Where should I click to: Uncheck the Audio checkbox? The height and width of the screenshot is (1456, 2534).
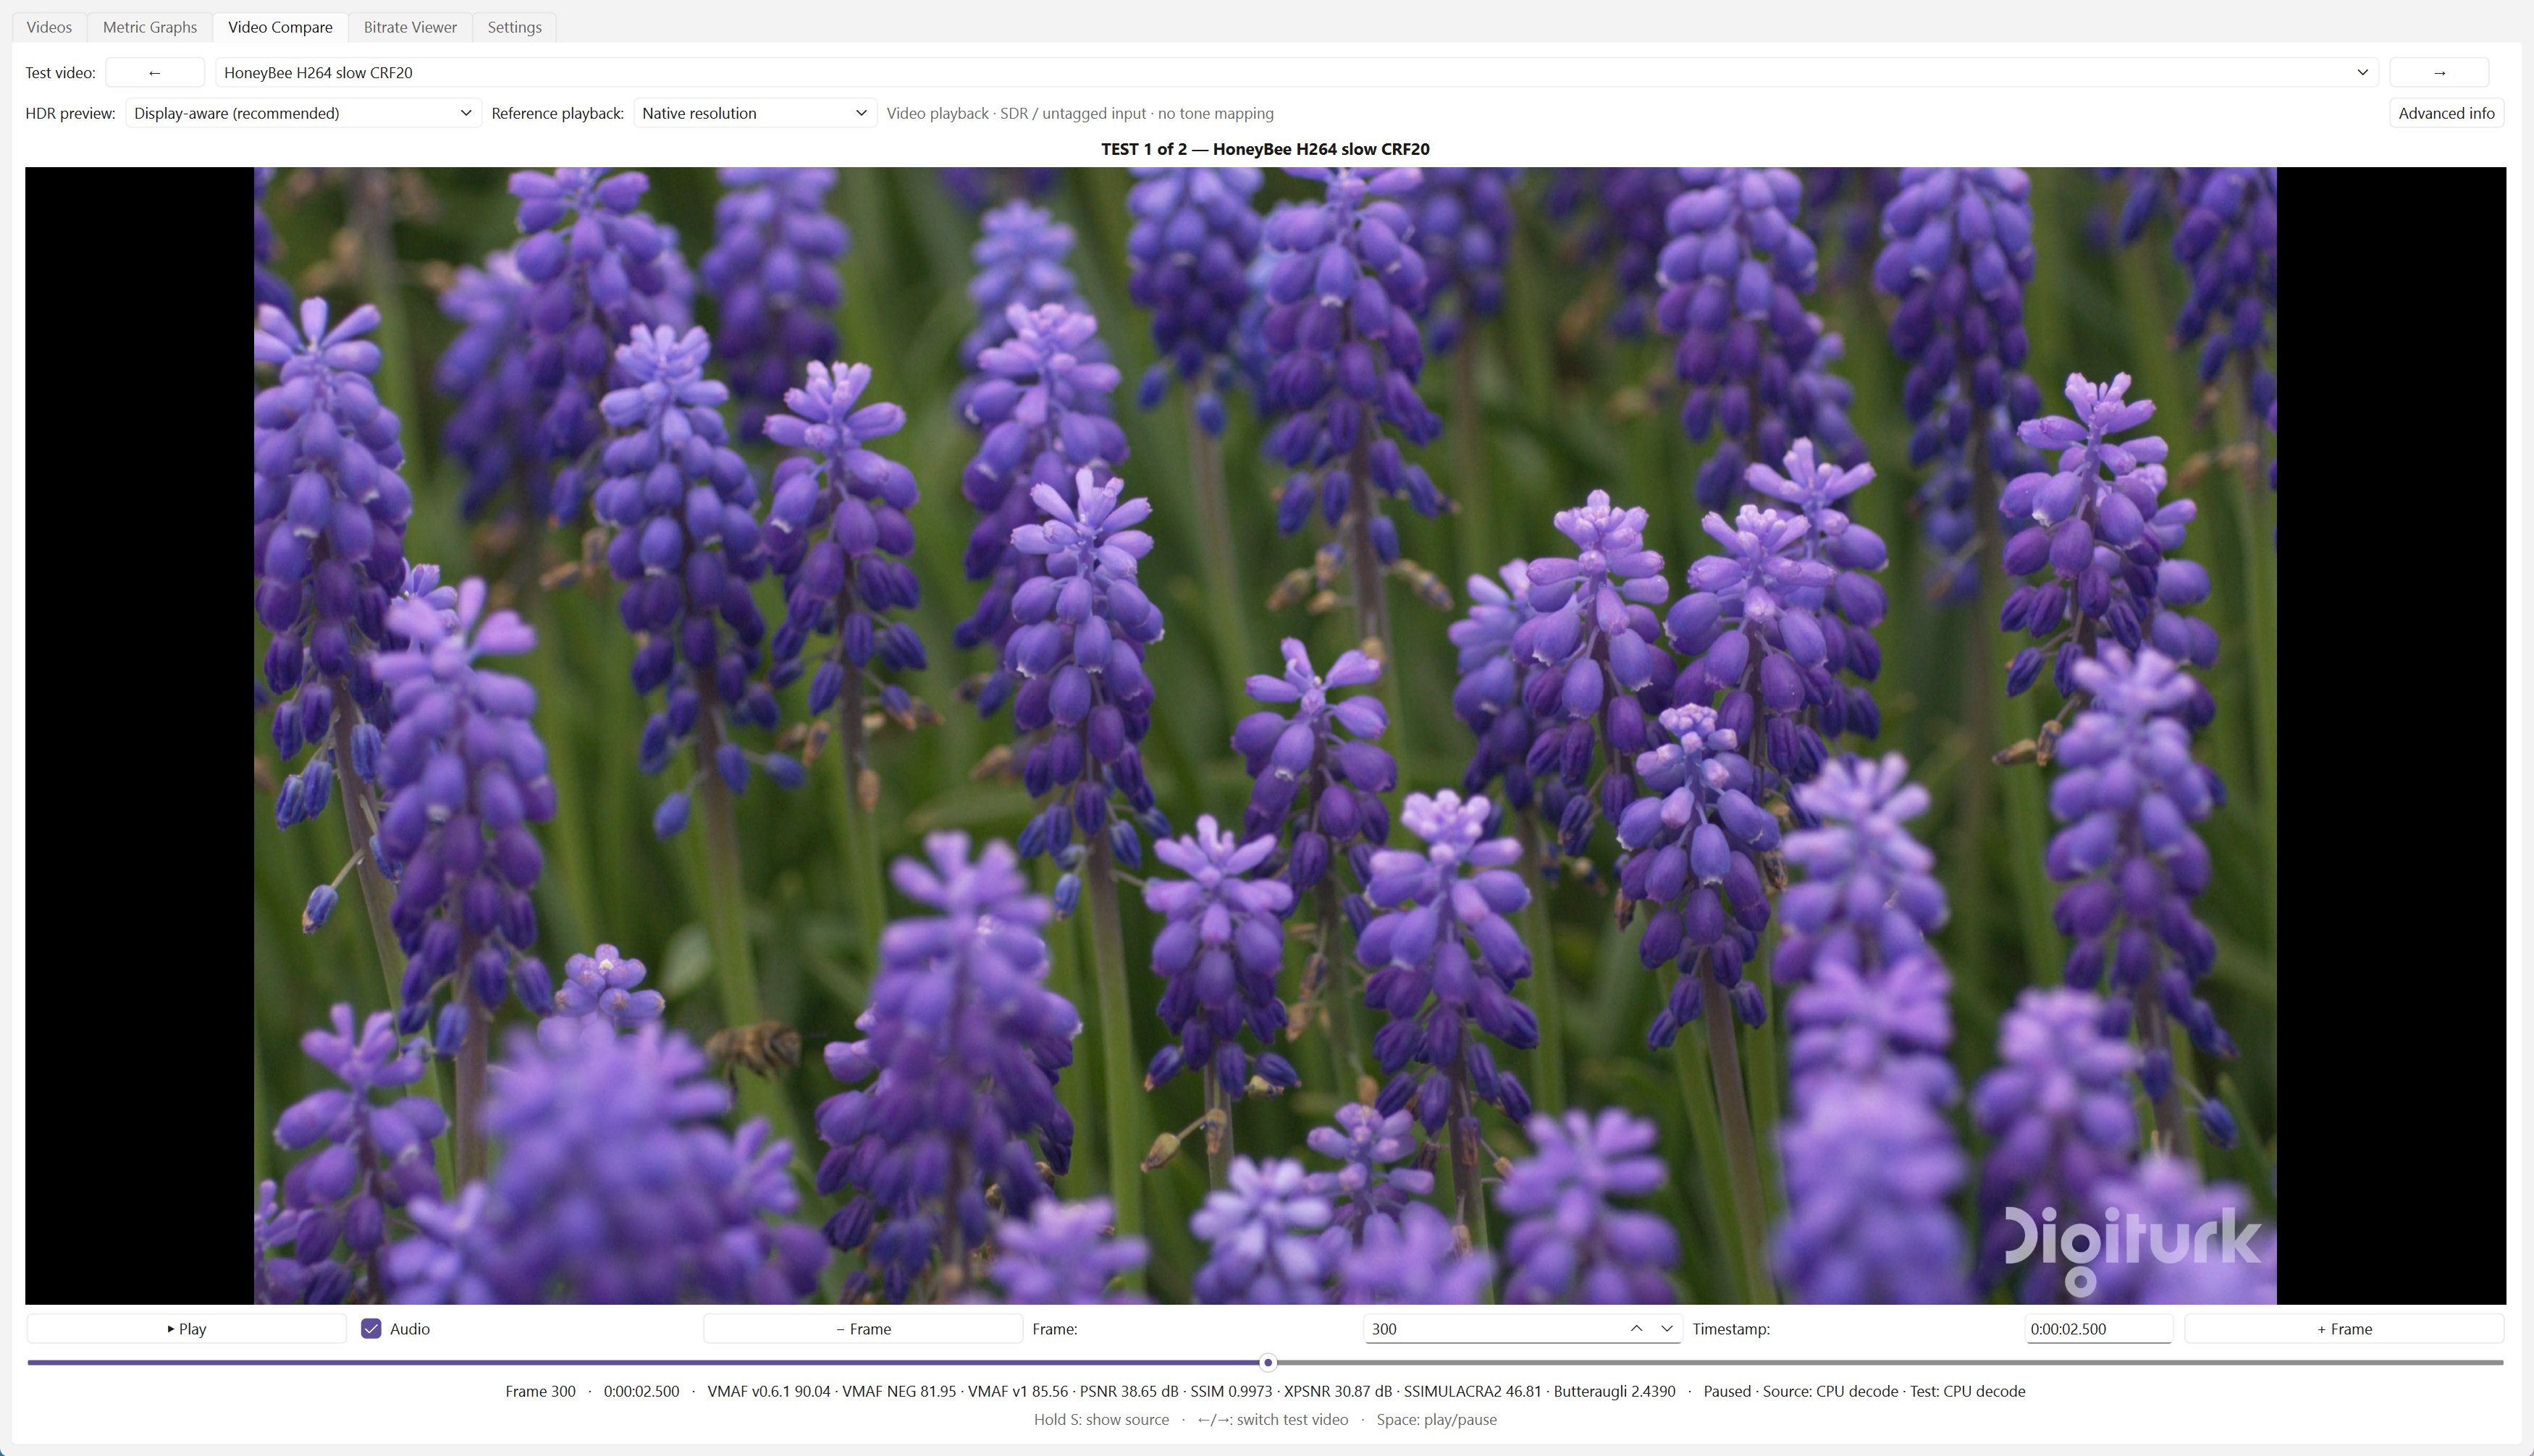pos(371,1329)
